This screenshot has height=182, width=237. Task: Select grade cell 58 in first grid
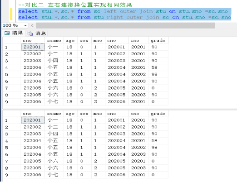pyautogui.click(x=158, y=67)
